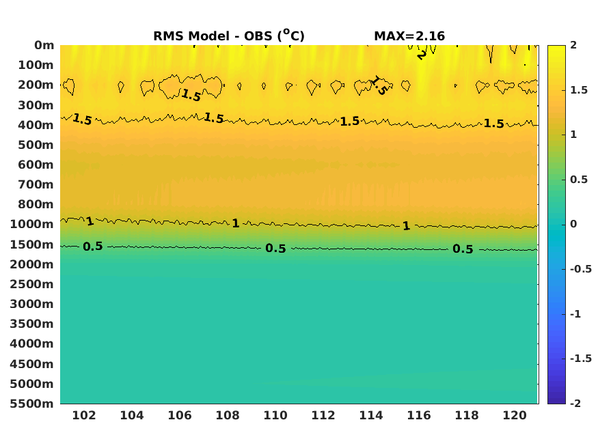598x448 pixels.
Task: Select the "112" x-axis label
Action: coord(323,415)
